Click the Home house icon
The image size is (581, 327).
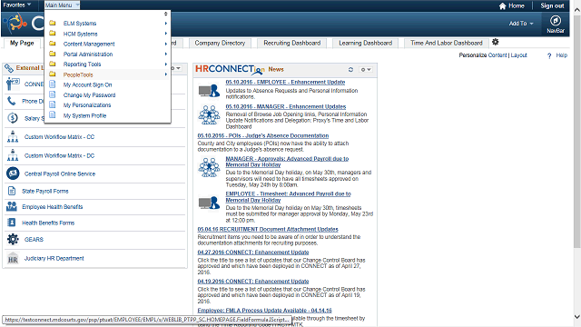[x=502, y=6]
